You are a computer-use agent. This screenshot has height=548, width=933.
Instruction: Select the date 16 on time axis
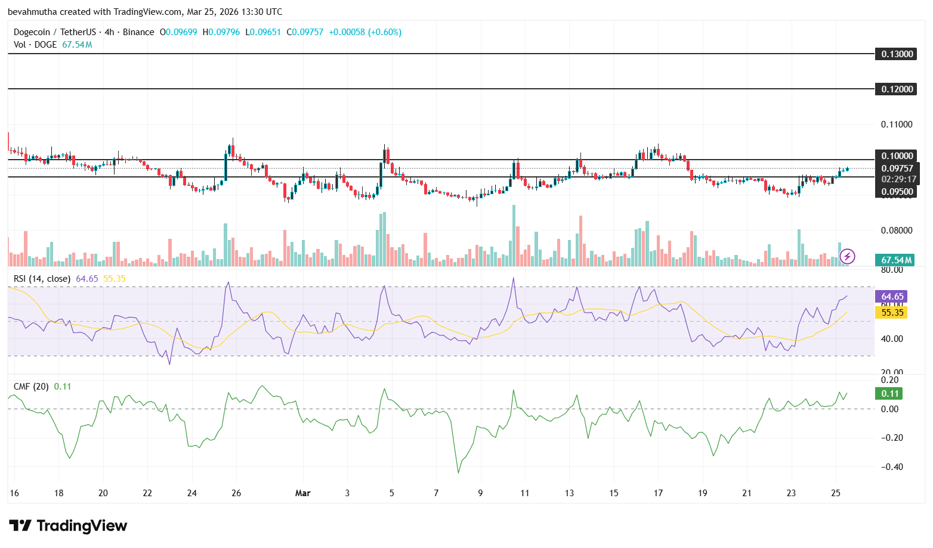pyautogui.click(x=14, y=493)
